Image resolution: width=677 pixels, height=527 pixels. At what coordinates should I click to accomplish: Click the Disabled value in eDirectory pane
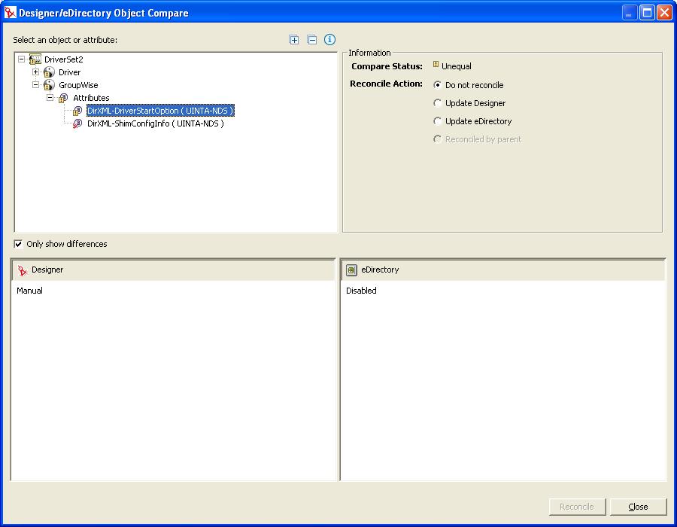361,291
